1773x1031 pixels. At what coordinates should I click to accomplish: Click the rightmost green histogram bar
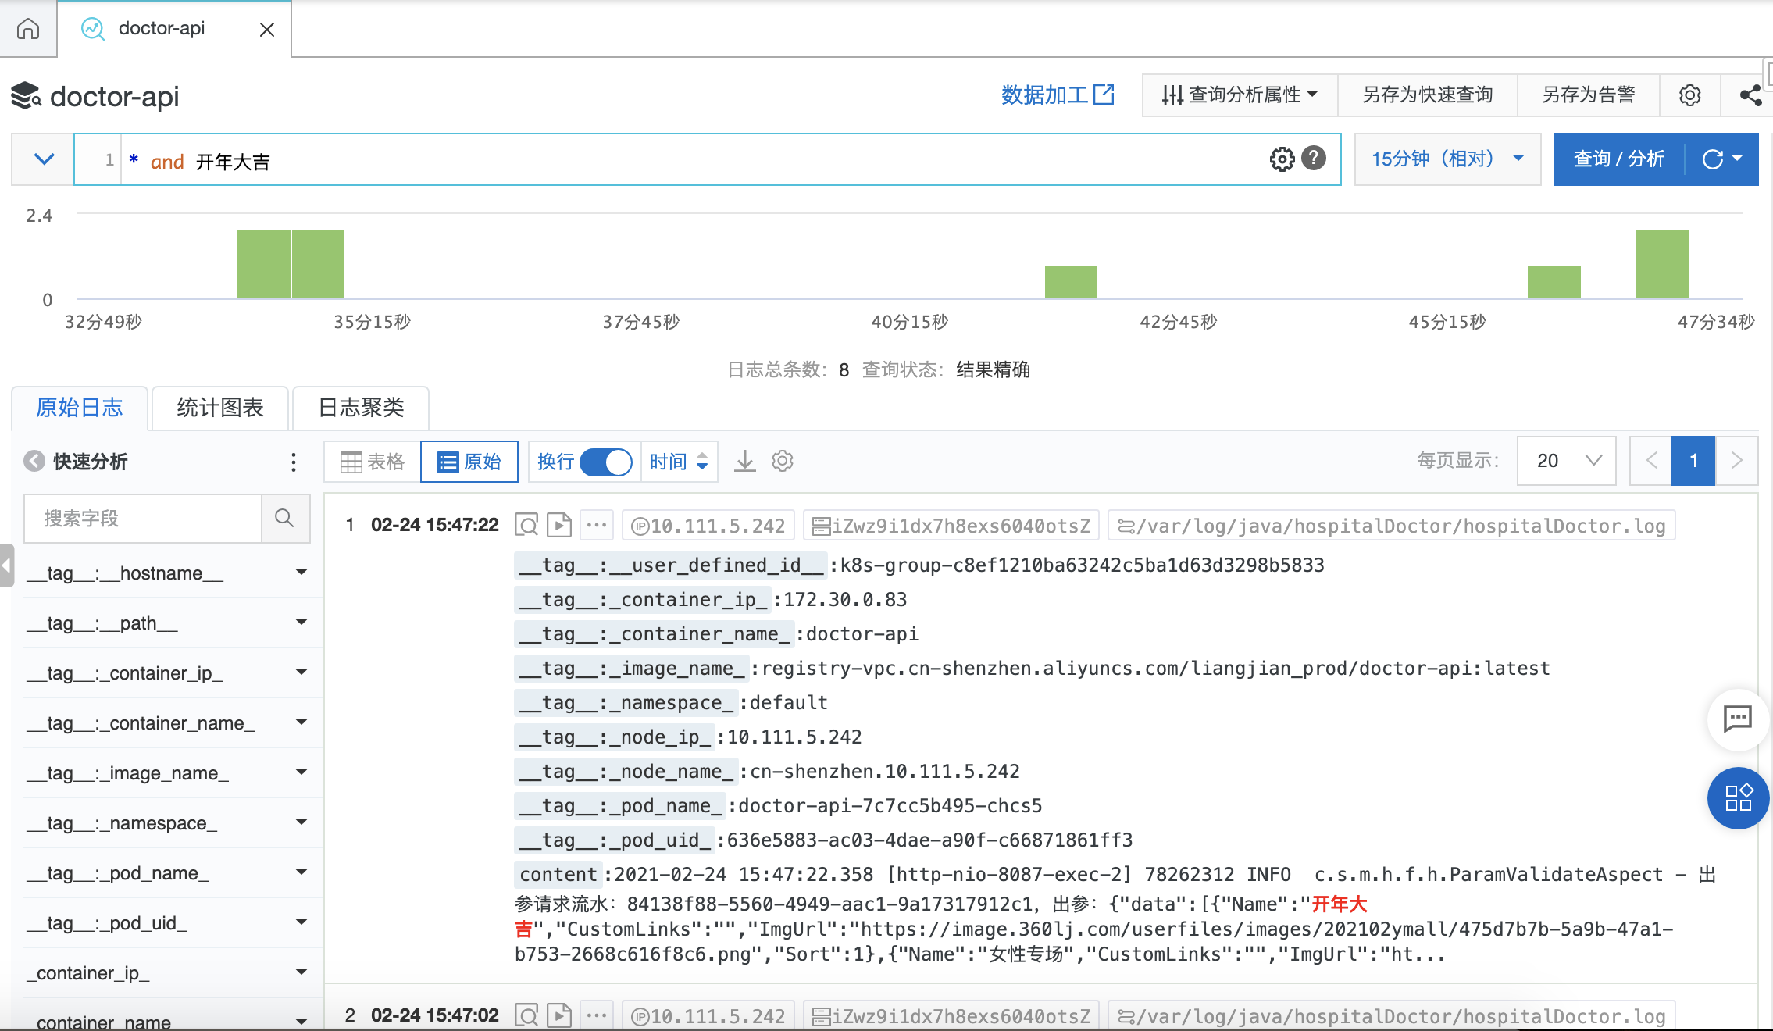(1661, 264)
